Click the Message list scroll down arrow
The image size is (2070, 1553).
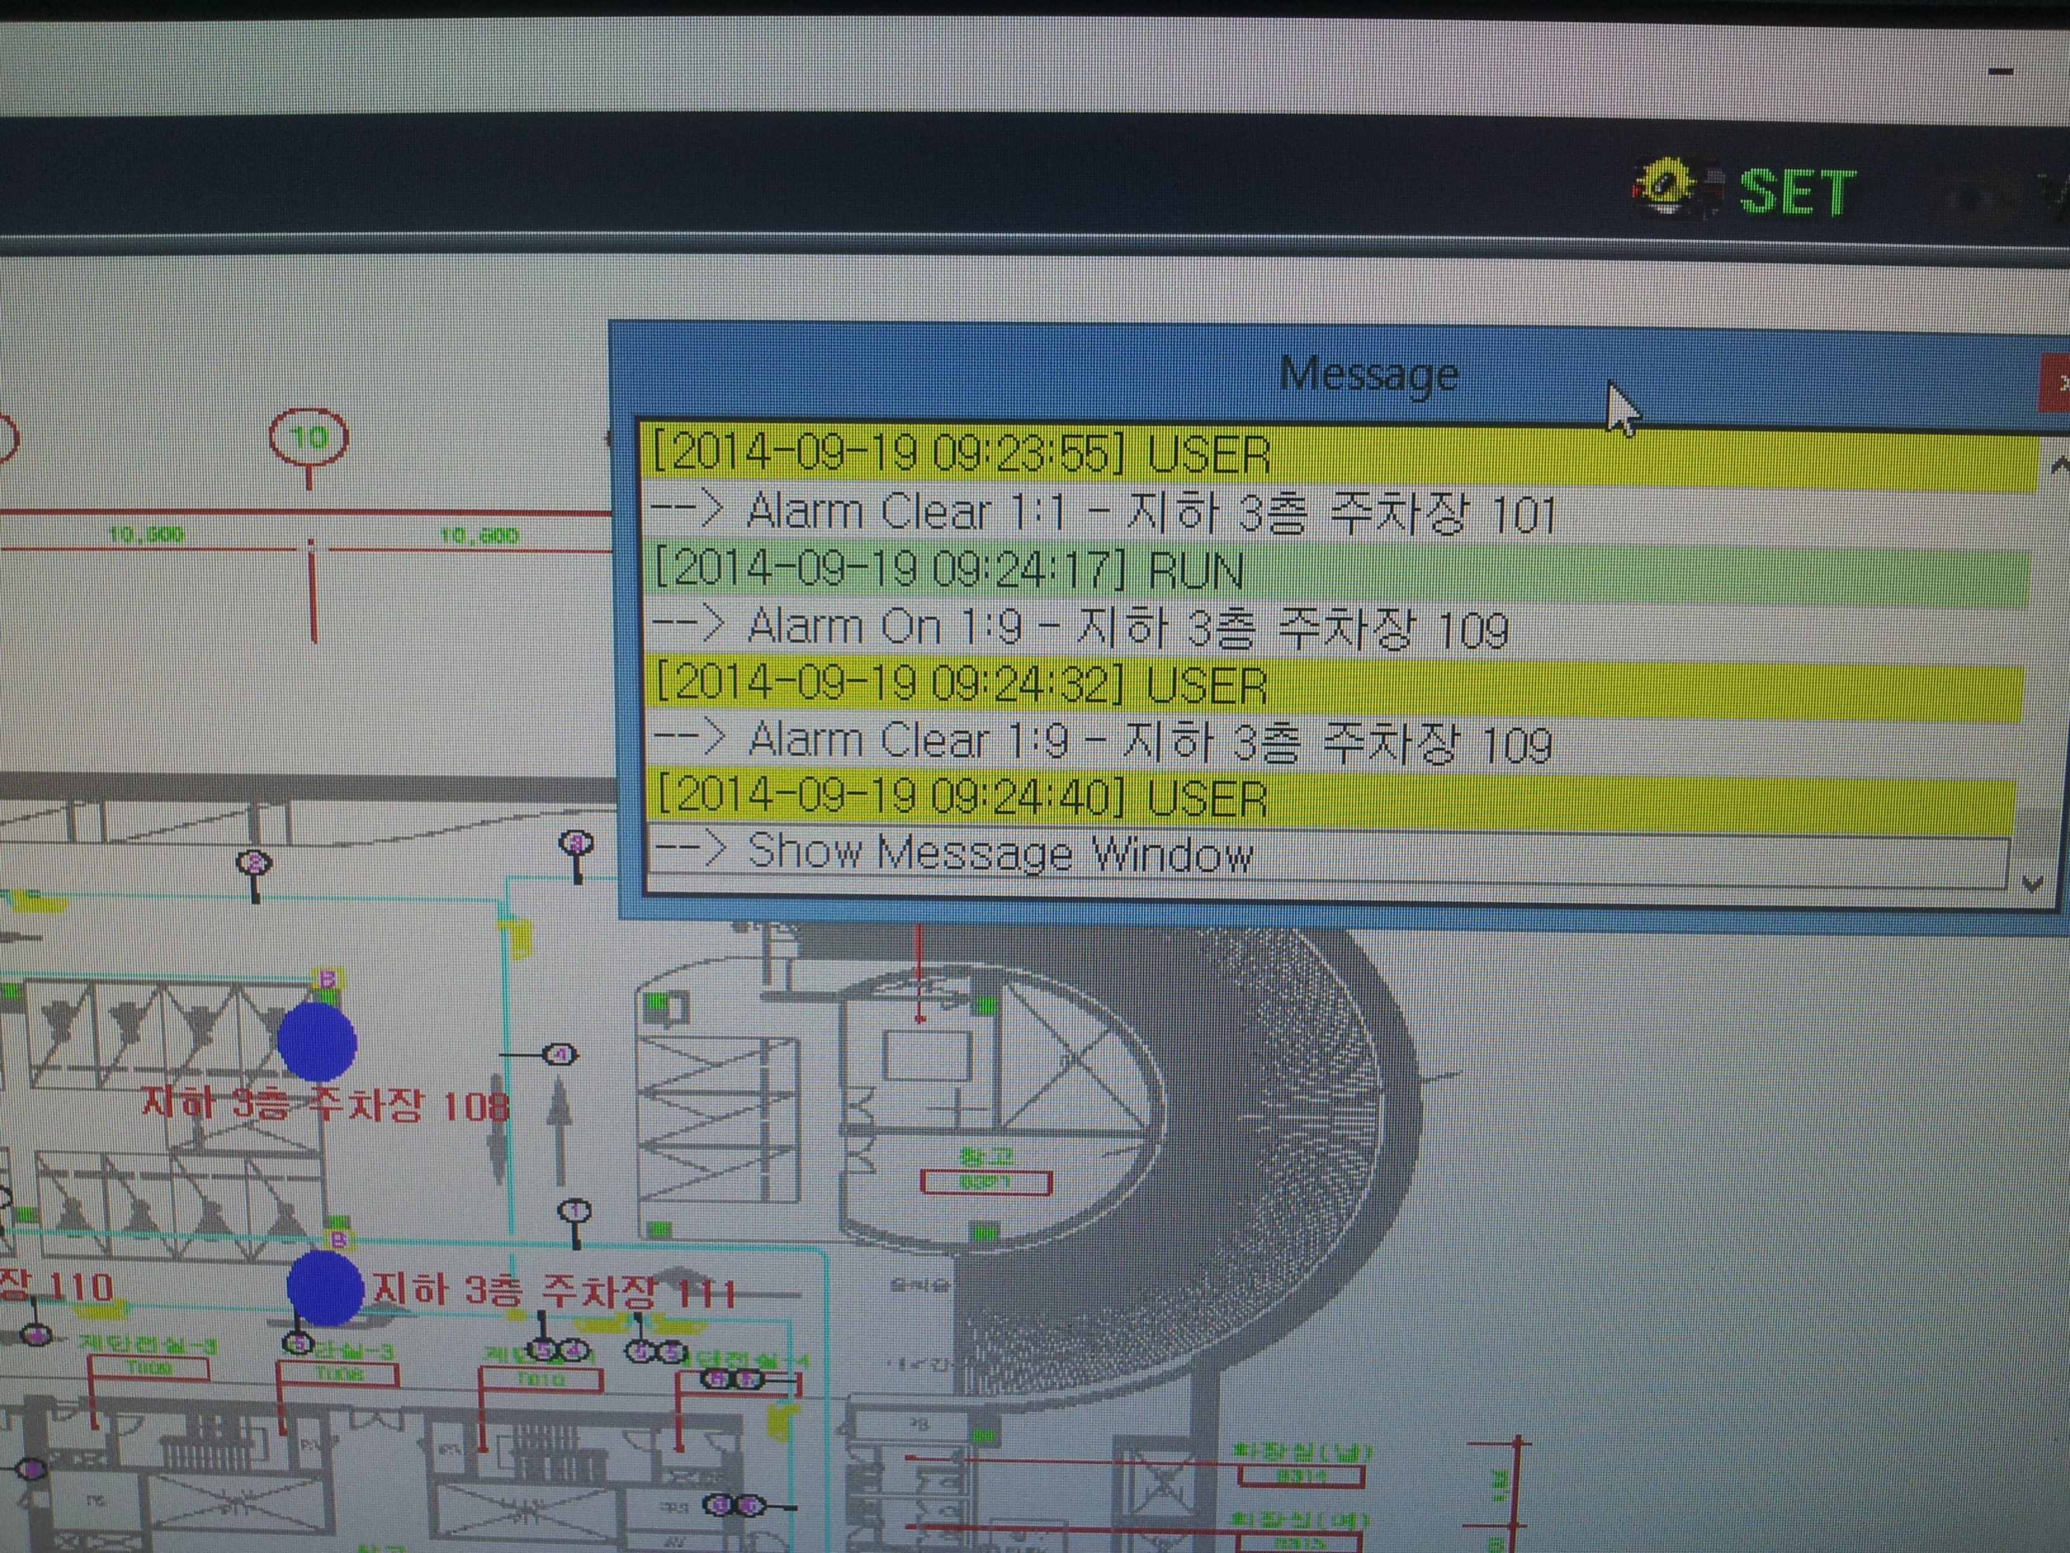point(2032,882)
